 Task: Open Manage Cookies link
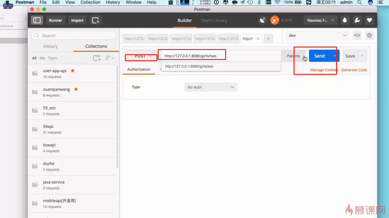pyautogui.click(x=324, y=70)
